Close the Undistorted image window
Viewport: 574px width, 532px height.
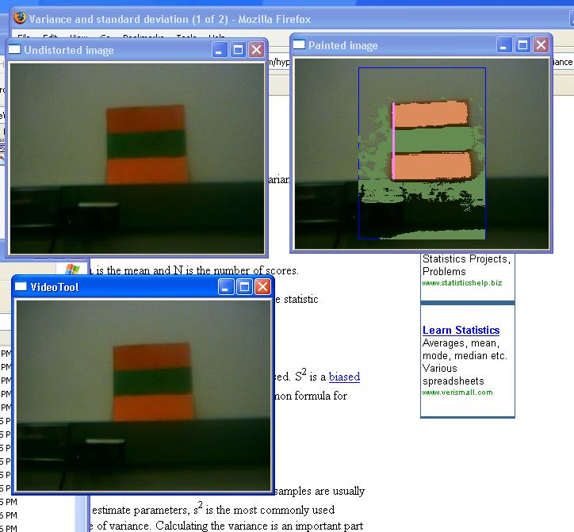tap(256, 50)
